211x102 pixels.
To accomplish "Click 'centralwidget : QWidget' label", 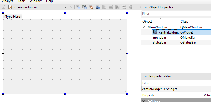I will 160,89.
